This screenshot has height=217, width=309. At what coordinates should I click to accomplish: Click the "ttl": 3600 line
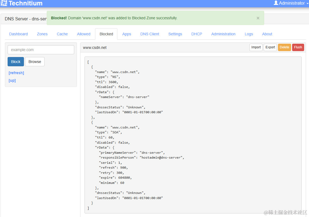107,82
